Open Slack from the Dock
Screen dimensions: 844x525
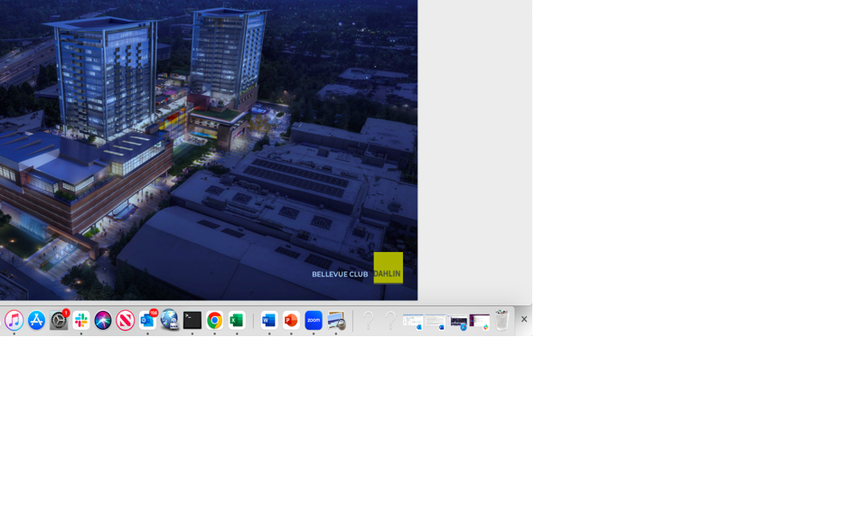coord(80,319)
